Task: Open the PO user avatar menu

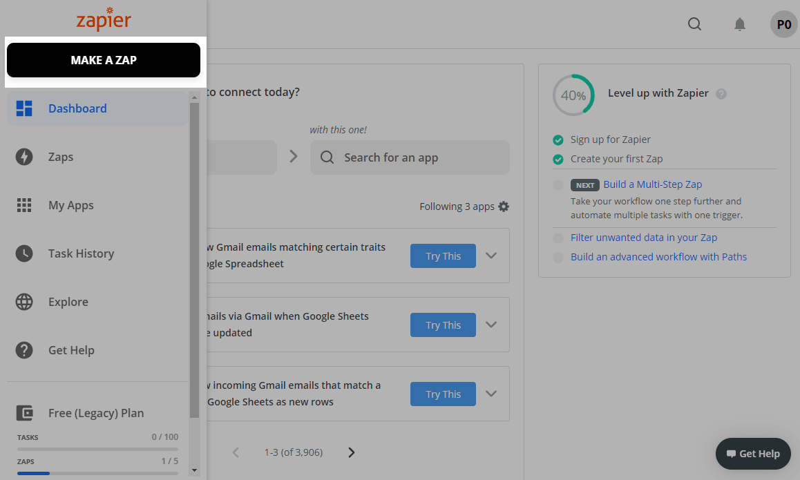Action: [783, 24]
